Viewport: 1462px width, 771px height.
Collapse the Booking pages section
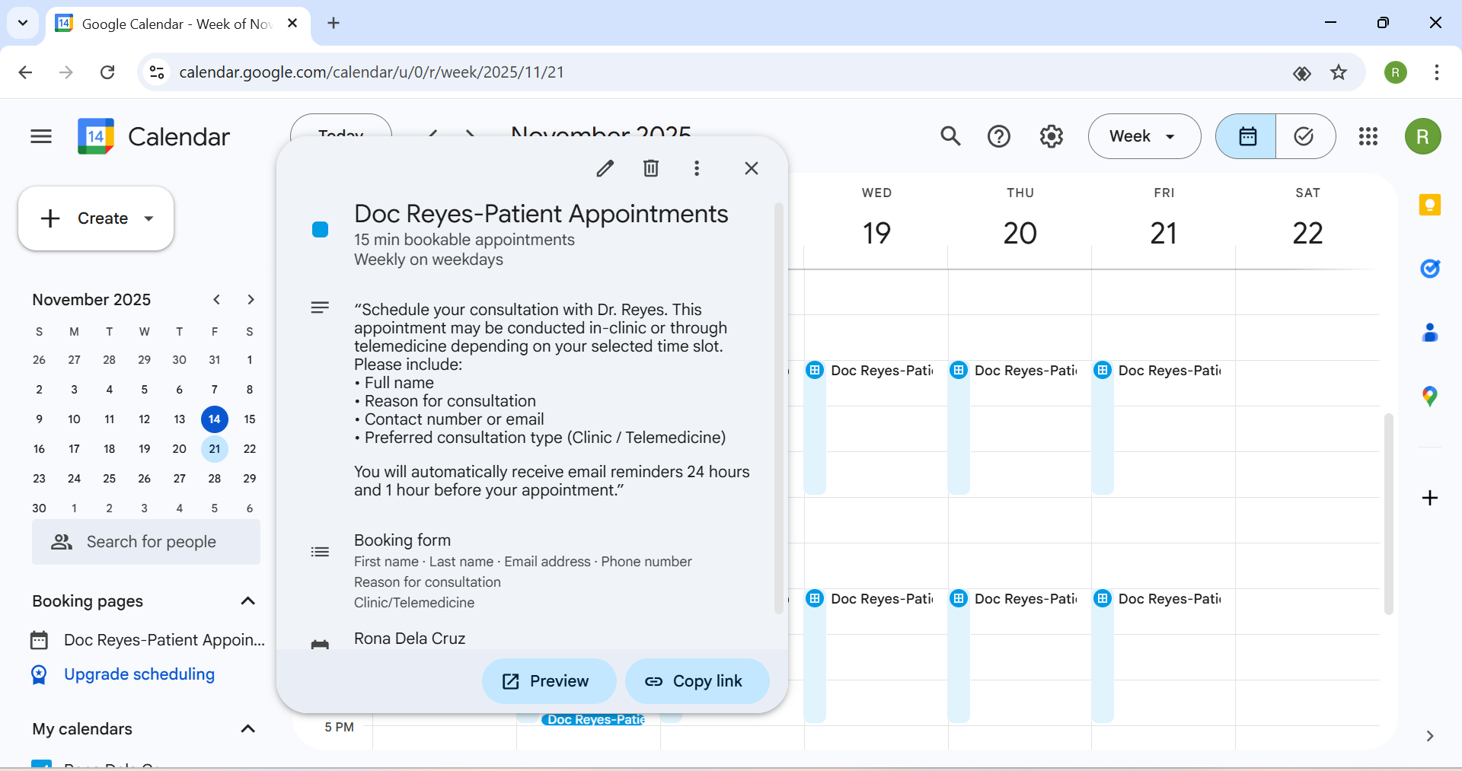coord(247,601)
